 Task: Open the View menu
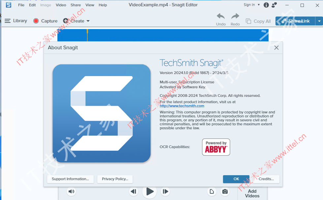click(x=90, y=5)
